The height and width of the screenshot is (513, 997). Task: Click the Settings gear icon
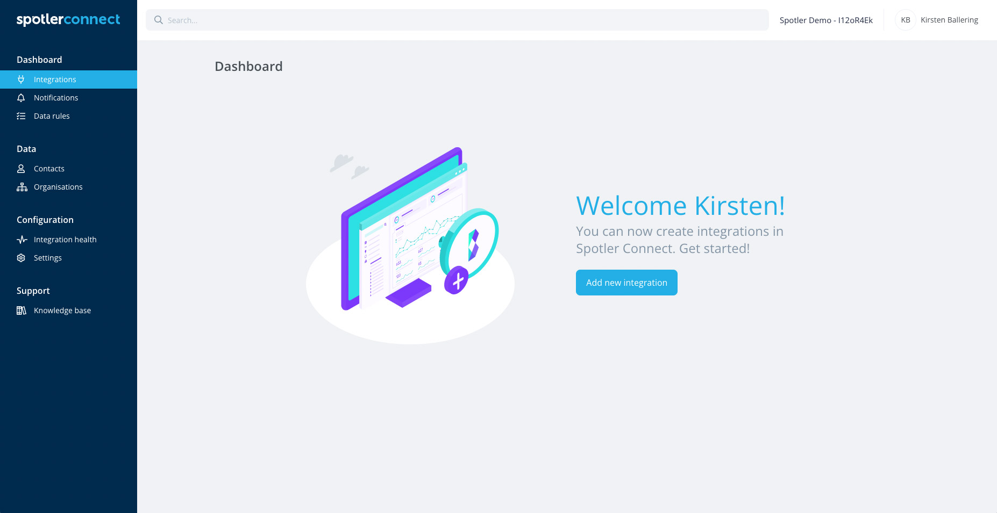[x=21, y=258]
